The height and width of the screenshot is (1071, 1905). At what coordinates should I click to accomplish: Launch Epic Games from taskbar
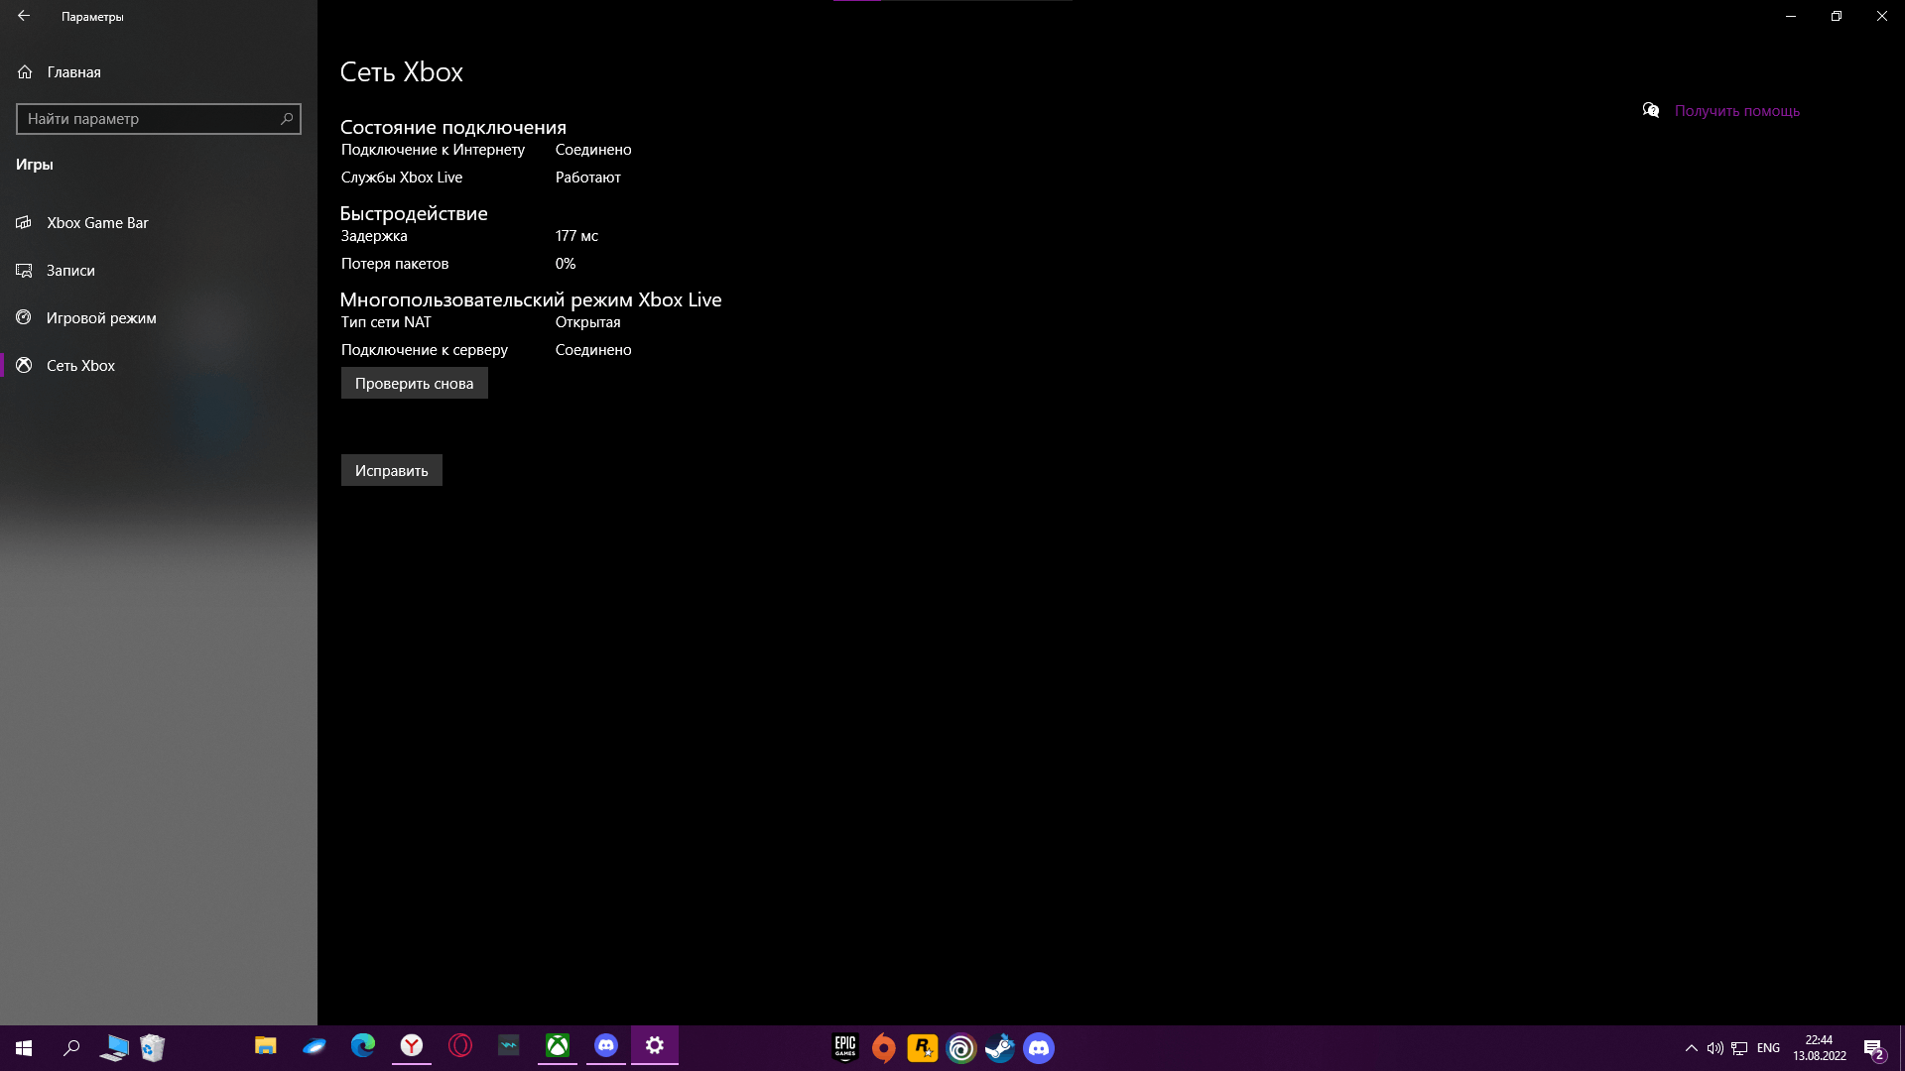click(x=845, y=1048)
